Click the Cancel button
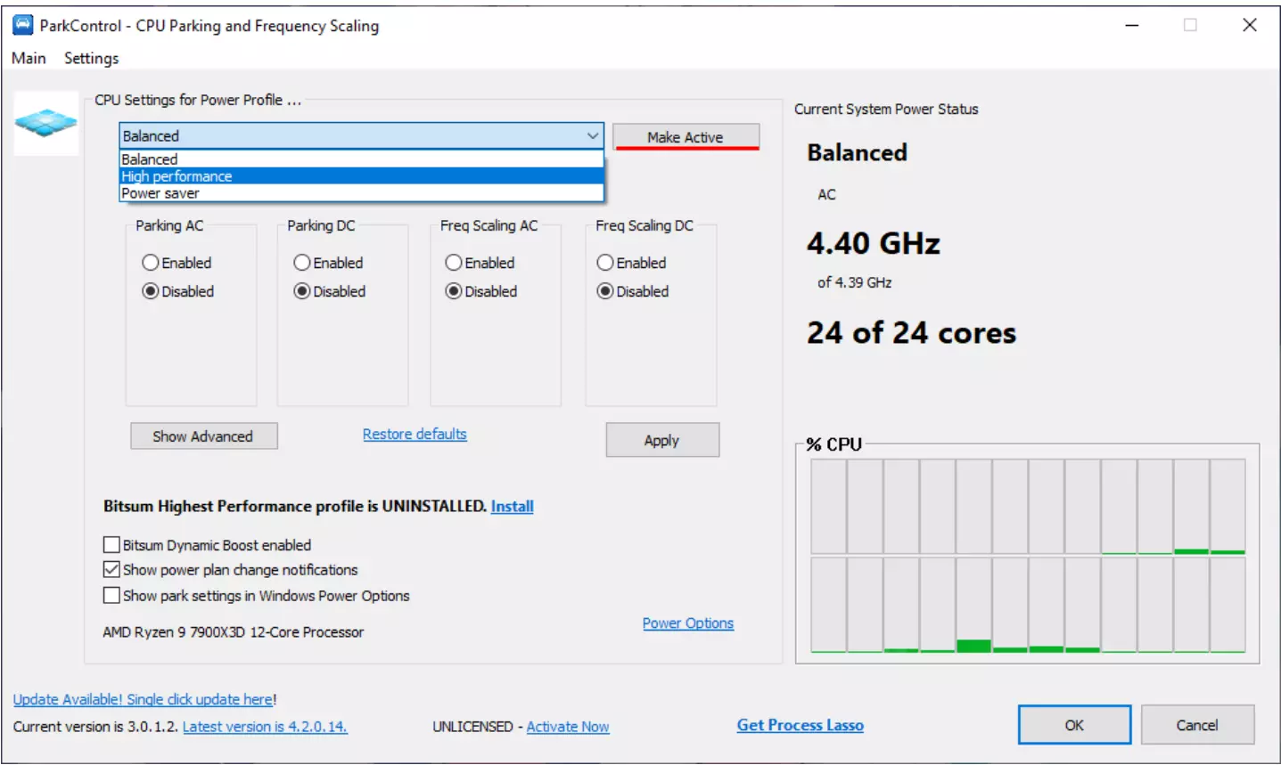The width and height of the screenshot is (1281, 765). pos(1197,725)
